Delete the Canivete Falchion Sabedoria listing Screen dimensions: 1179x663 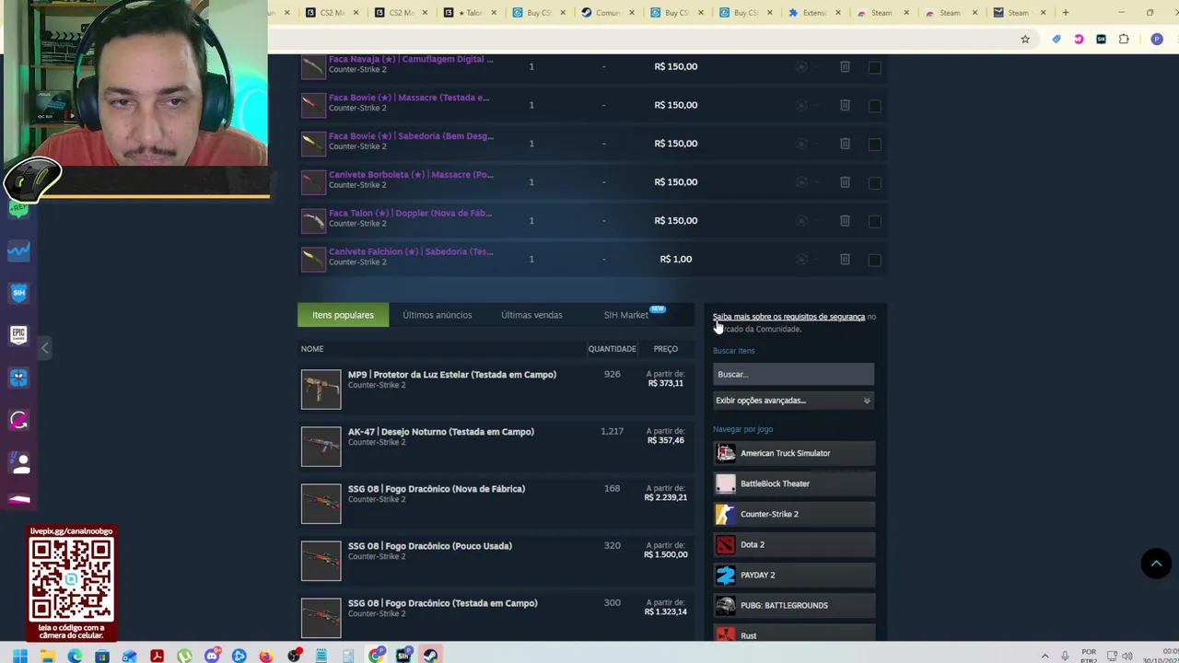click(845, 260)
